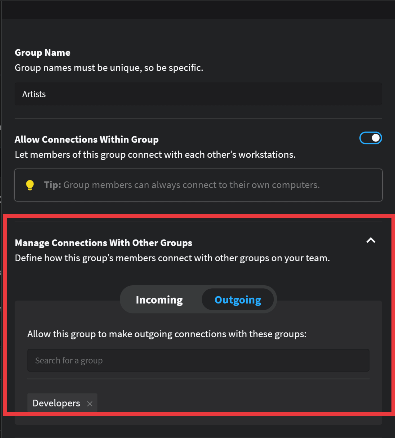Click the "Define how this group's members connect" text
Image resolution: width=395 pixels, height=438 pixels.
coord(172,258)
